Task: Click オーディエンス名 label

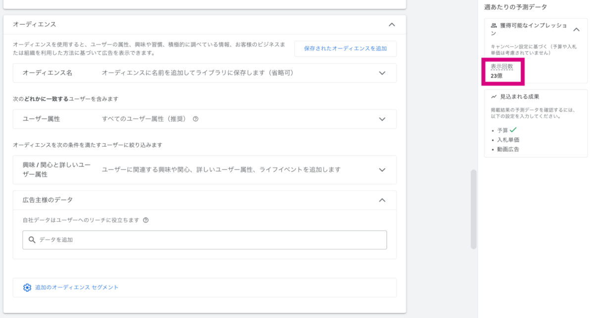Action: pyautogui.click(x=48, y=73)
